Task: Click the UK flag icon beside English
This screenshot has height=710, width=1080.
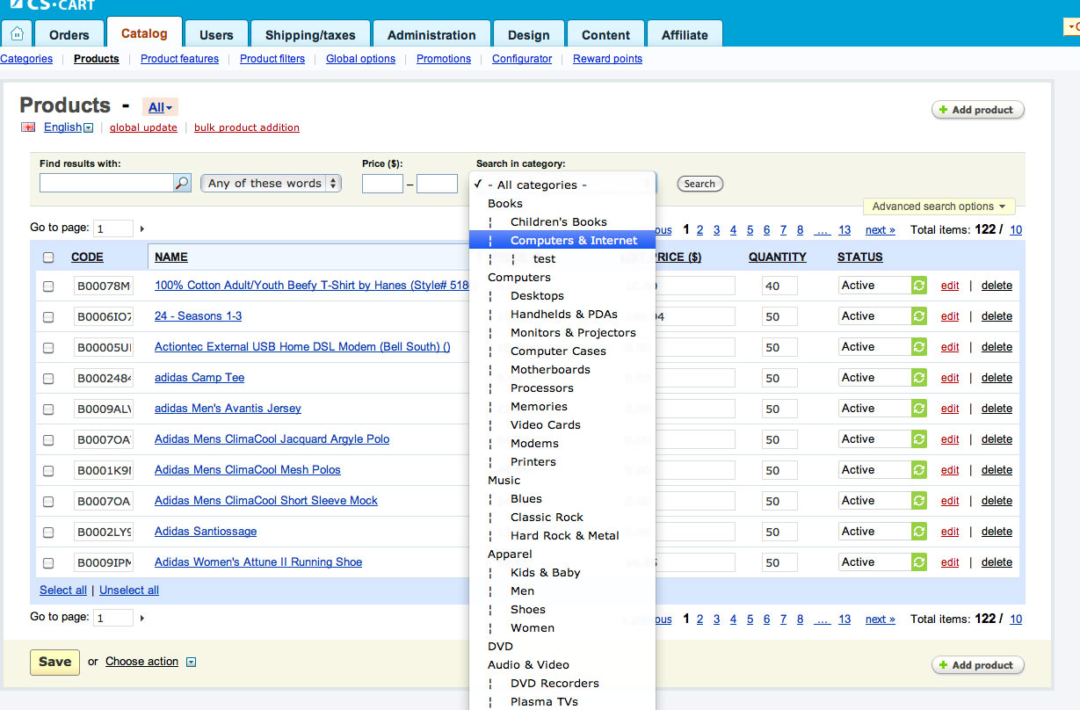Action: pos(28,127)
